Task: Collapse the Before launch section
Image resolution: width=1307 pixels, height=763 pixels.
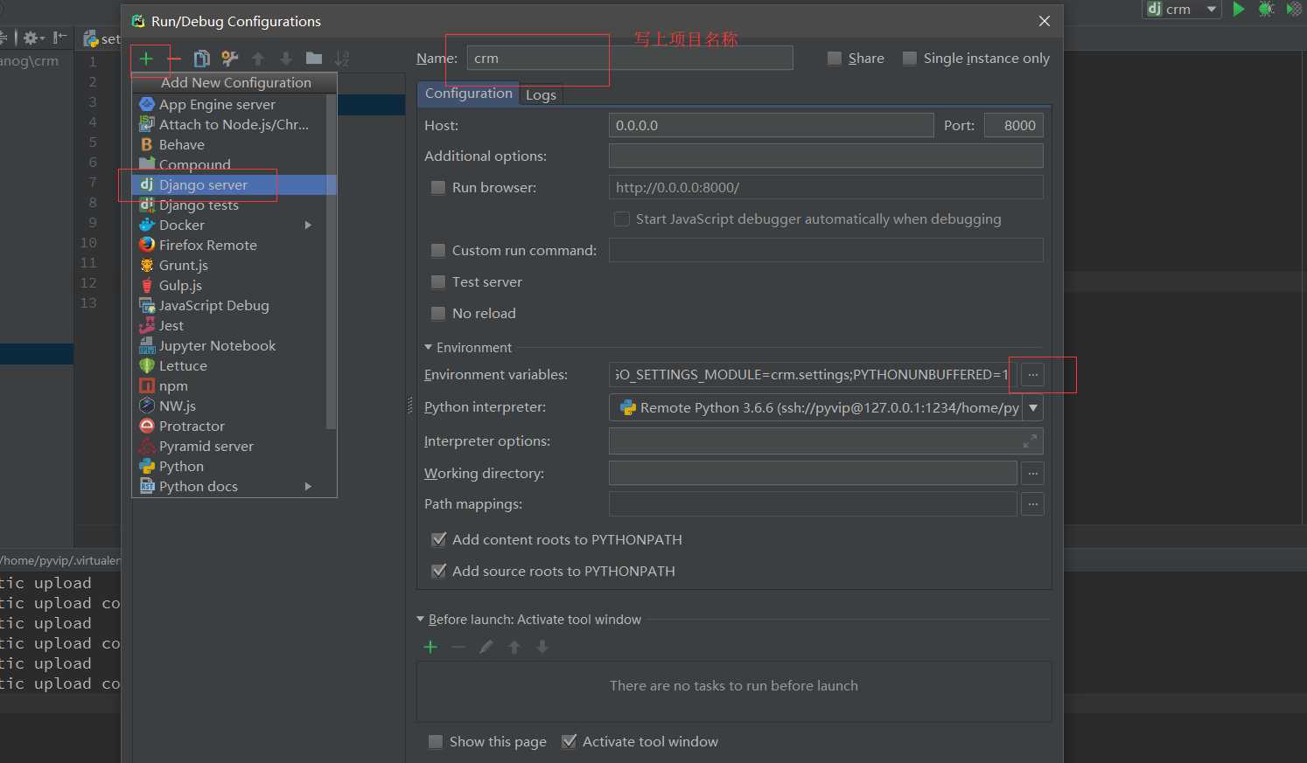Action: pos(421,620)
